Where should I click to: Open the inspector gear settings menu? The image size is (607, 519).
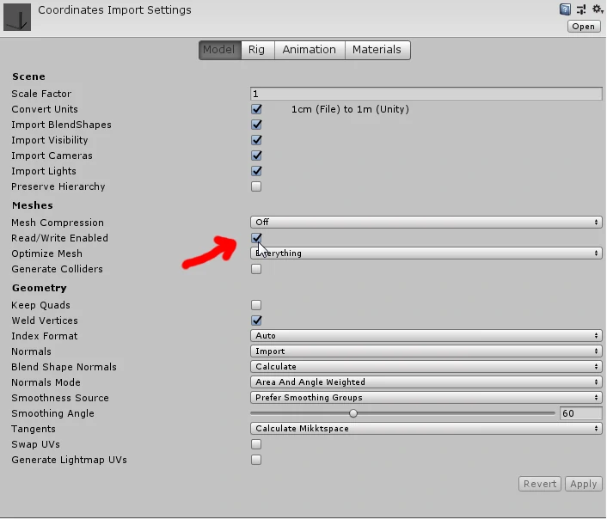598,9
